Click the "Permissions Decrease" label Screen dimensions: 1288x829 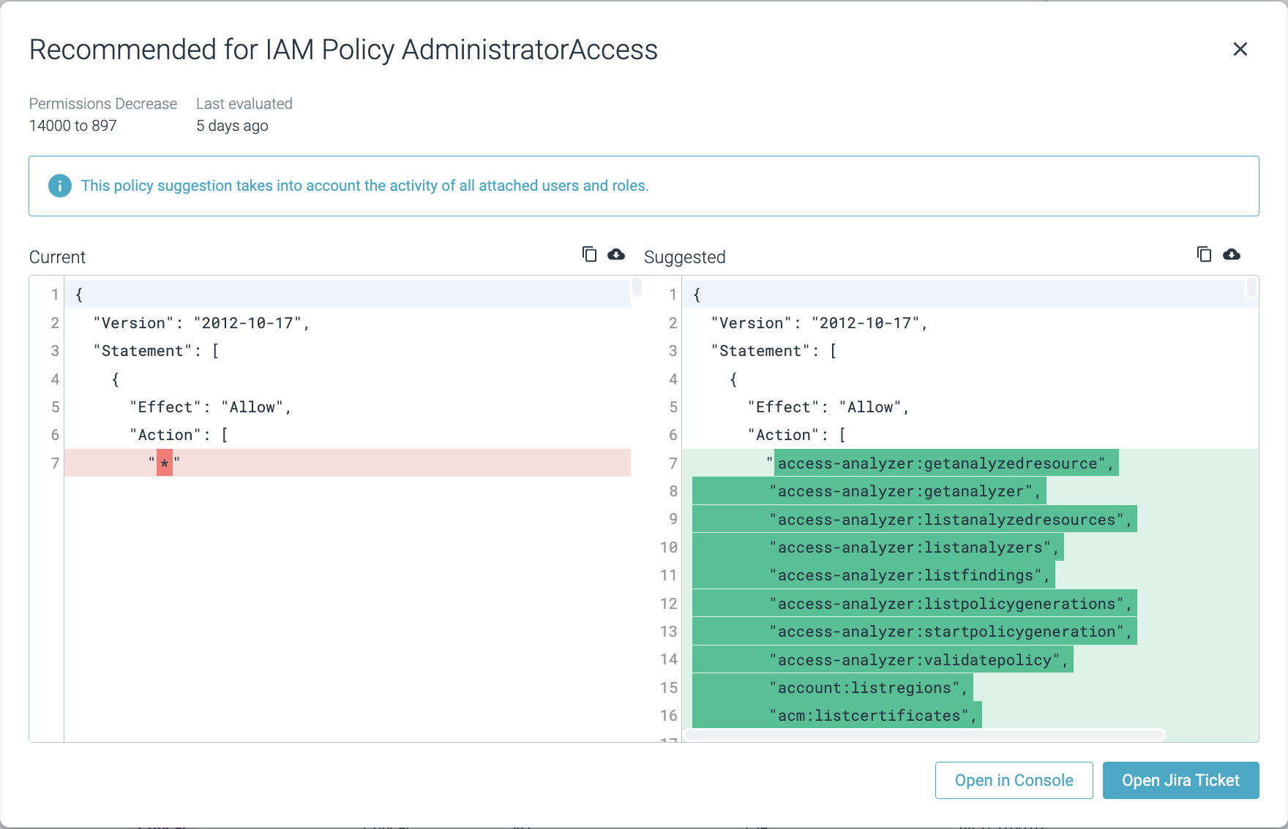click(x=103, y=104)
